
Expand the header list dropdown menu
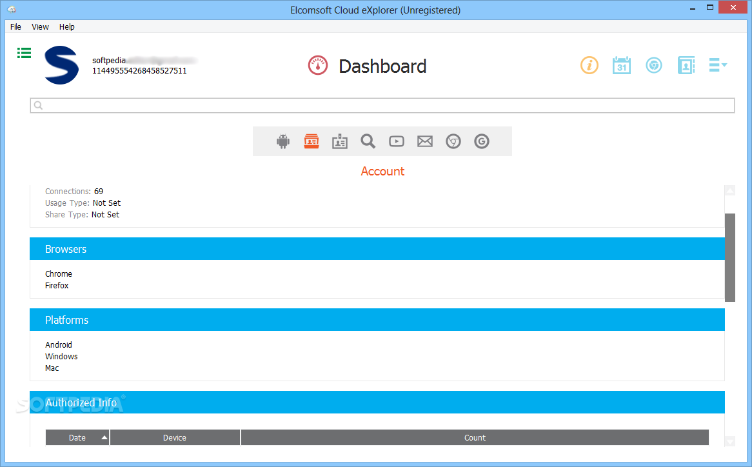(718, 65)
